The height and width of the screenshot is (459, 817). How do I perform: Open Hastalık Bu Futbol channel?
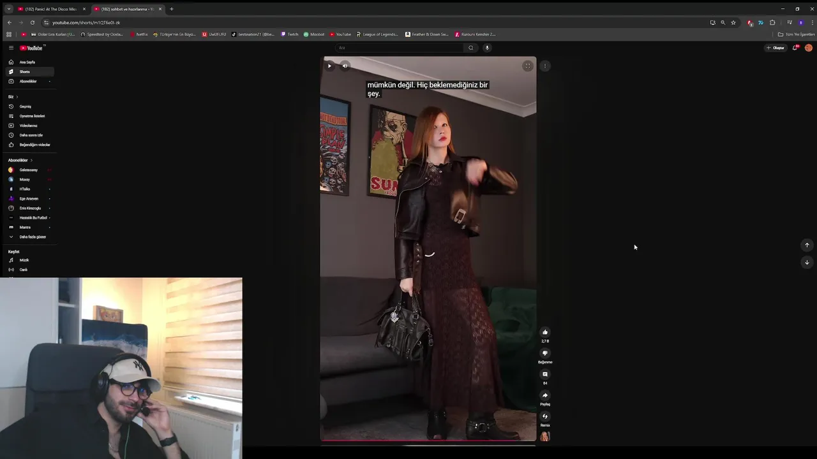[30, 218]
